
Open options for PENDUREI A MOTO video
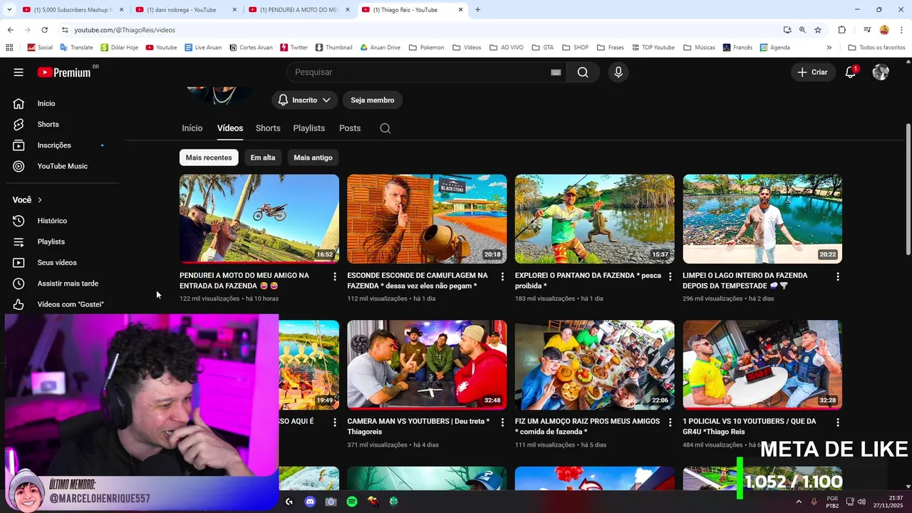click(335, 276)
